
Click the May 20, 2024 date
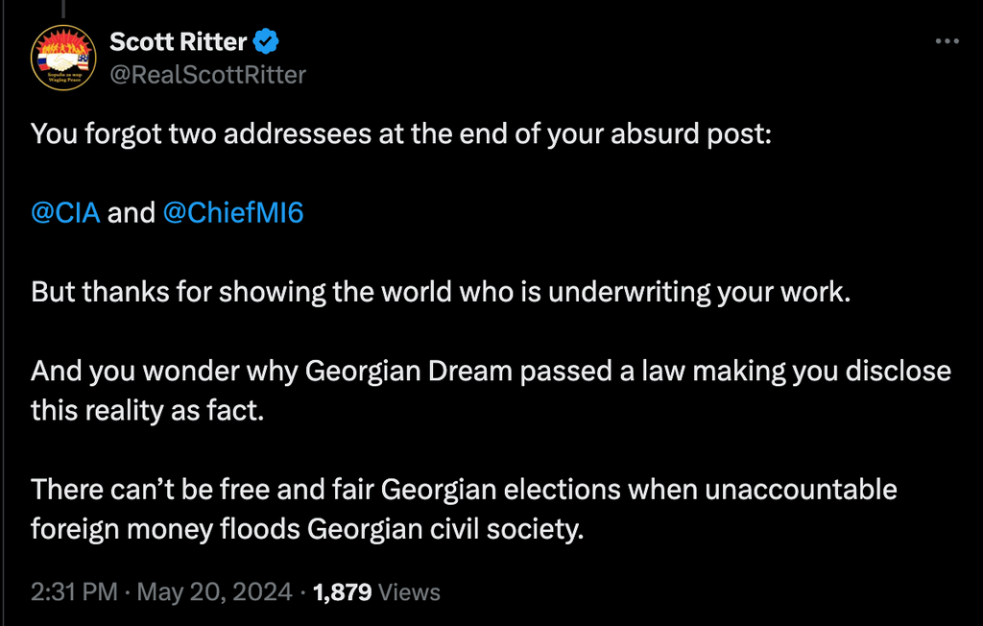[x=214, y=592]
